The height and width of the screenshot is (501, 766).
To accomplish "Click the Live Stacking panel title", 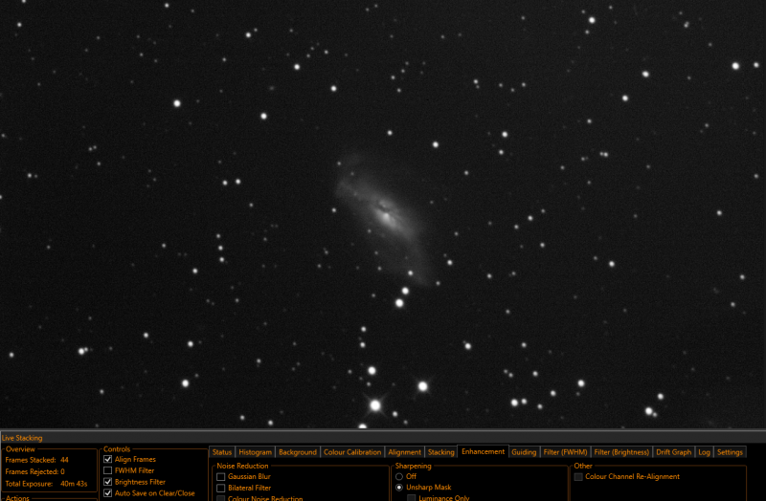I will click(22, 438).
